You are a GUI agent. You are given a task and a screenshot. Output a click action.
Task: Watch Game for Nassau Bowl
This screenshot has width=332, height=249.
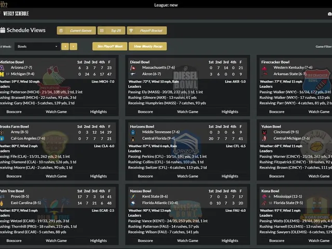click(x=188, y=241)
